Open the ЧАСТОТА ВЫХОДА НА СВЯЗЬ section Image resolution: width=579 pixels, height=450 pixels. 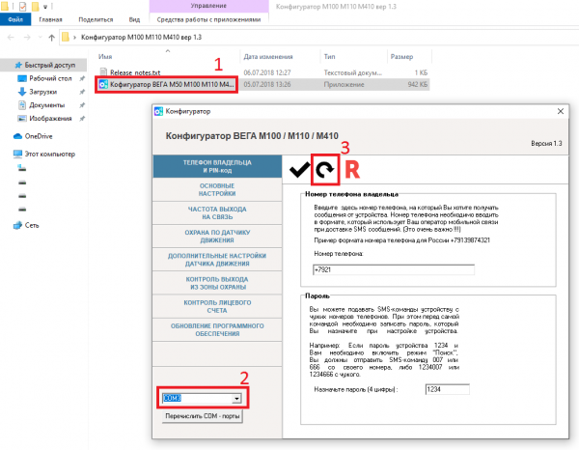[x=217, y=212]
